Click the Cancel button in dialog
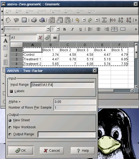The image size is (139, 159). (52, 150)
